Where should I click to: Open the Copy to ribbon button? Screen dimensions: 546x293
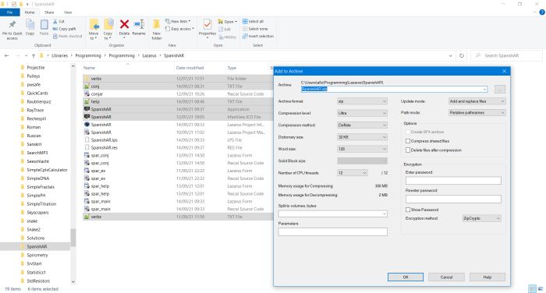tap(108, 30)
